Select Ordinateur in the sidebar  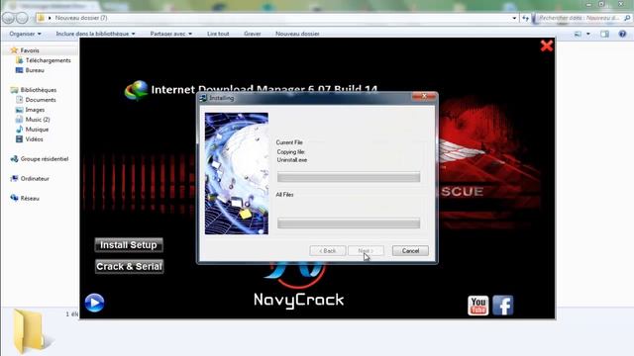pos(35,178)
